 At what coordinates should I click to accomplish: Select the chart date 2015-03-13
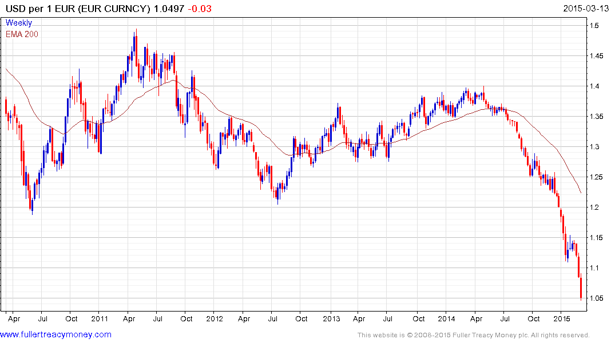586,9
